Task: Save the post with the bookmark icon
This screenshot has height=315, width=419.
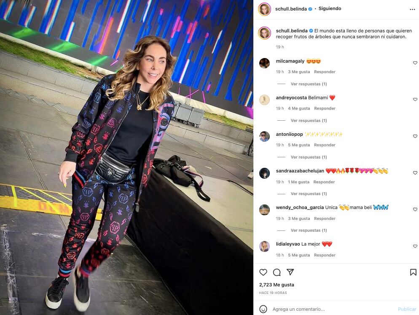Action: point(413,272)
